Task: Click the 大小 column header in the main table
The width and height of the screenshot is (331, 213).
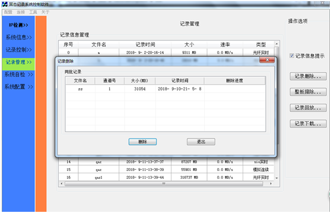Action: click(189, 44)
